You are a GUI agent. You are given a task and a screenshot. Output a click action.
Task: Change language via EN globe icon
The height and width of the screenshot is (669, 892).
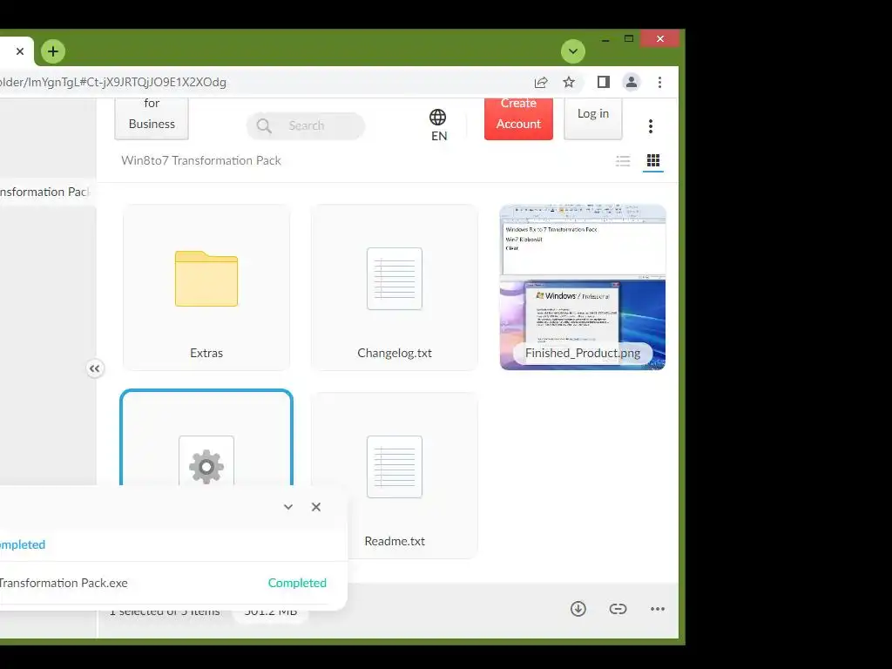coord(438,125)
